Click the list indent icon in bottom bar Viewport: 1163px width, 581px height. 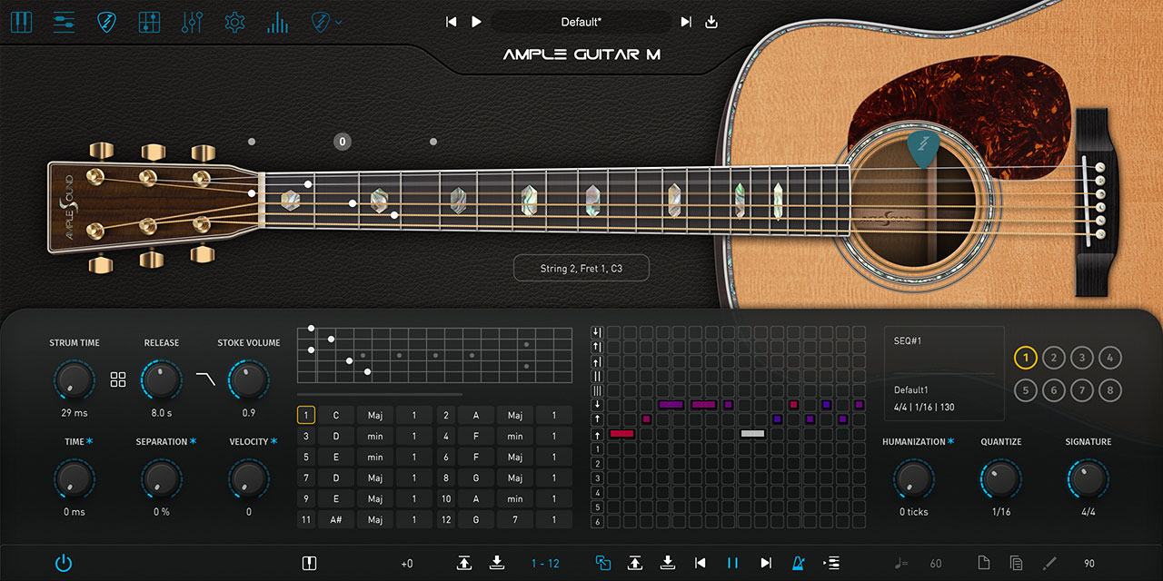point(831,563)
